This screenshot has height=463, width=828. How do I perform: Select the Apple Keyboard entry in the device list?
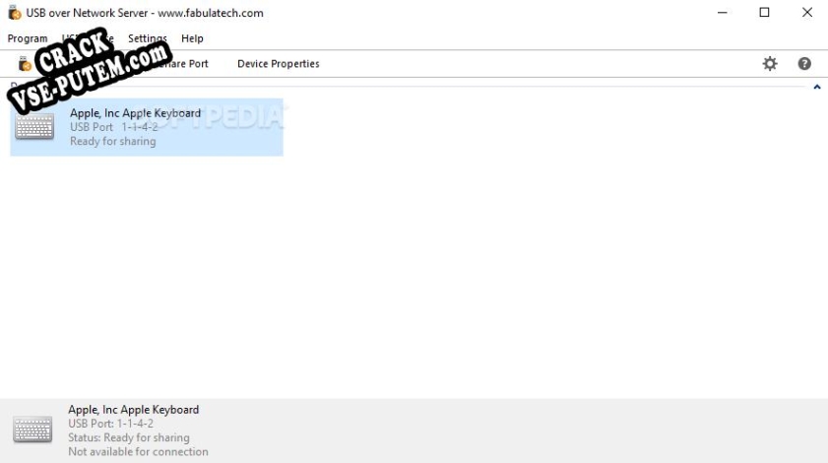pos(135,113)
